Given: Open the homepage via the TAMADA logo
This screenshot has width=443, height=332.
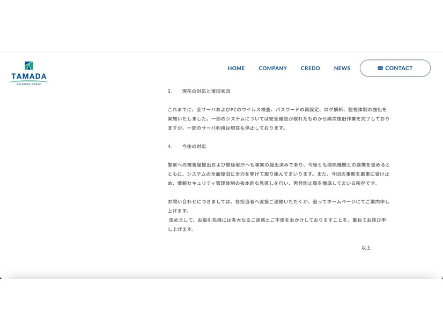Looking at the screenshot, I should coord(28,72).
